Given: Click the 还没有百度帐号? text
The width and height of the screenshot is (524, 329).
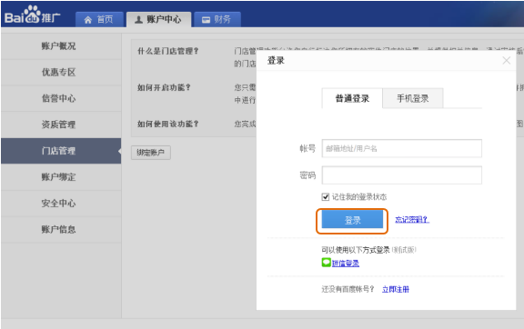Looking at the screenshot, I should click(x=348, y=289).
